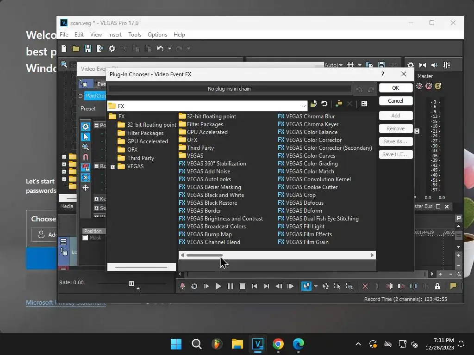Open a project with the toolbar folder icon
The image size is (474, 355).
click(75, 49)
